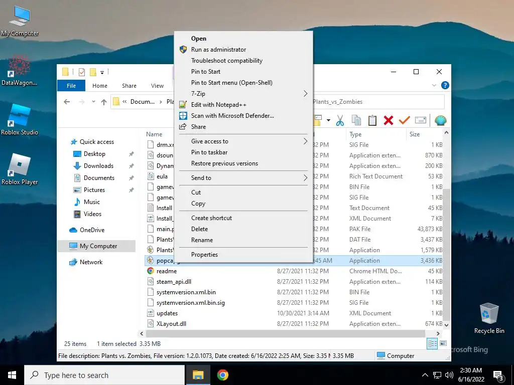This screenshot has width=514, height=385.
Task: Click the horizontal scrollbar of the file list
Action: click(x=285, y=333)
